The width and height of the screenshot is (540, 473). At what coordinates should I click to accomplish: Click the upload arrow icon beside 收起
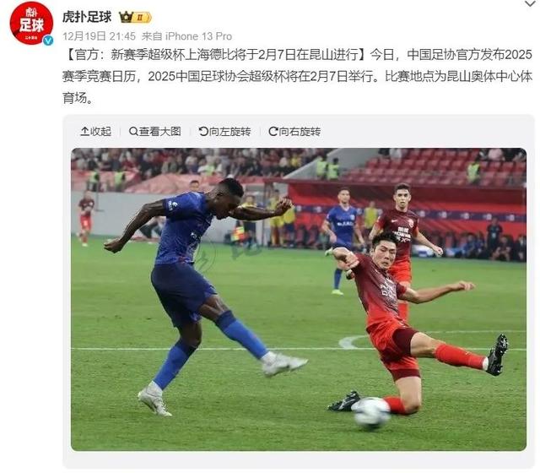84,132
